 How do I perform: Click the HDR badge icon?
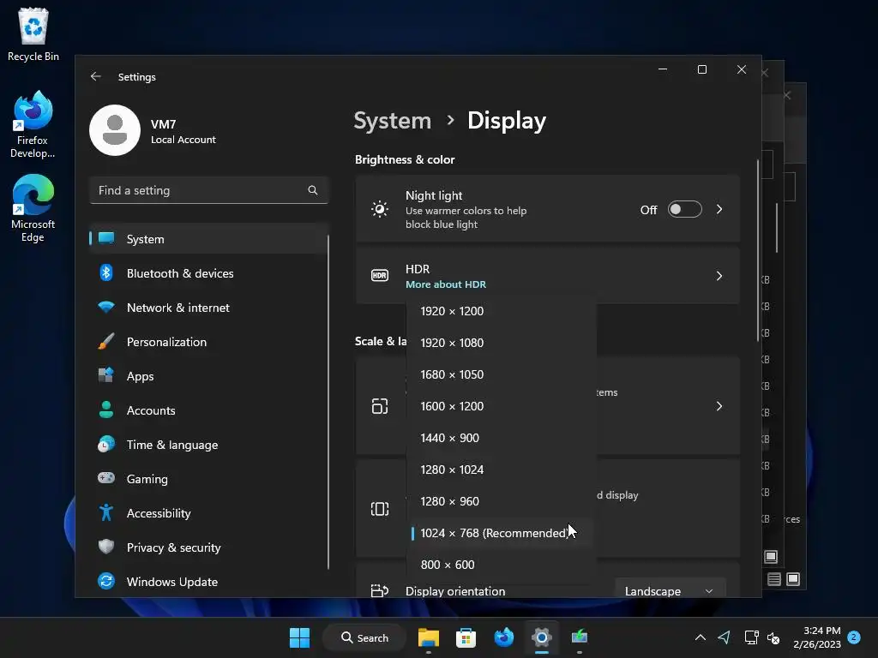tap(380, 275)
